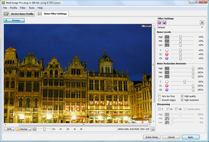Click the Sharpening High frequency pattern icon
209x142 pixels.
(x=167, y=114)
